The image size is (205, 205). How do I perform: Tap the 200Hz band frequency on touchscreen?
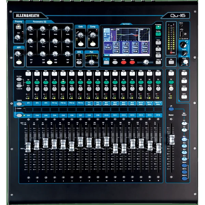pyautogui.click(x=126, y=48)
